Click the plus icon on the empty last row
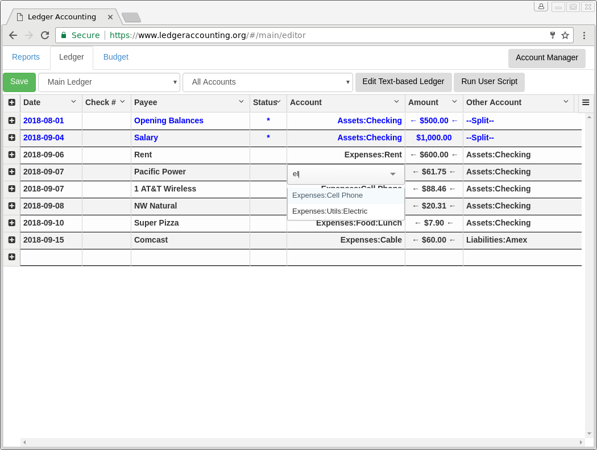Screen dimensions: 597x450 click(12, 257)
